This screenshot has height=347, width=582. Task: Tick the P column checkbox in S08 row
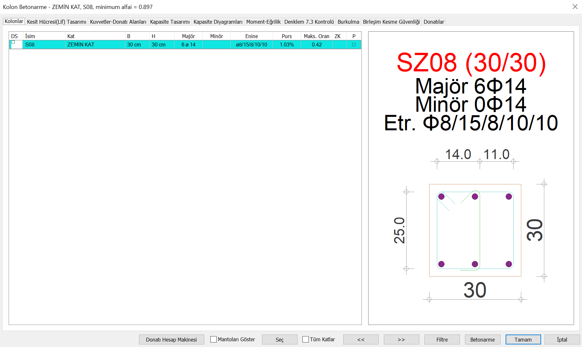(353, 44)
